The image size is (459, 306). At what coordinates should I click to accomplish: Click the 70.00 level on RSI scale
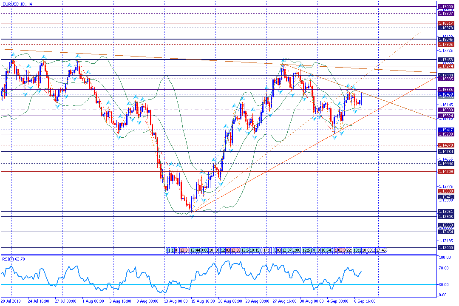(445, 268)
